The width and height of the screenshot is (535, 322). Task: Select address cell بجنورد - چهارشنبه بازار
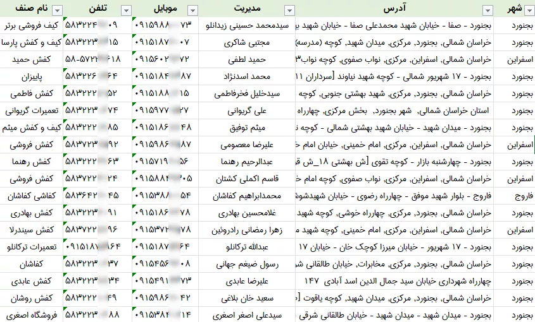click(x=394, y=162)
